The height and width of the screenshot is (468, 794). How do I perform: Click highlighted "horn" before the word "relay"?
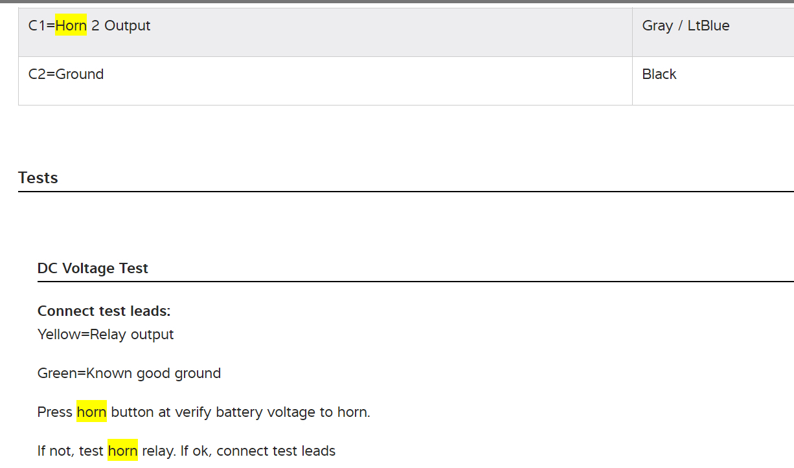tap(122, 451)
